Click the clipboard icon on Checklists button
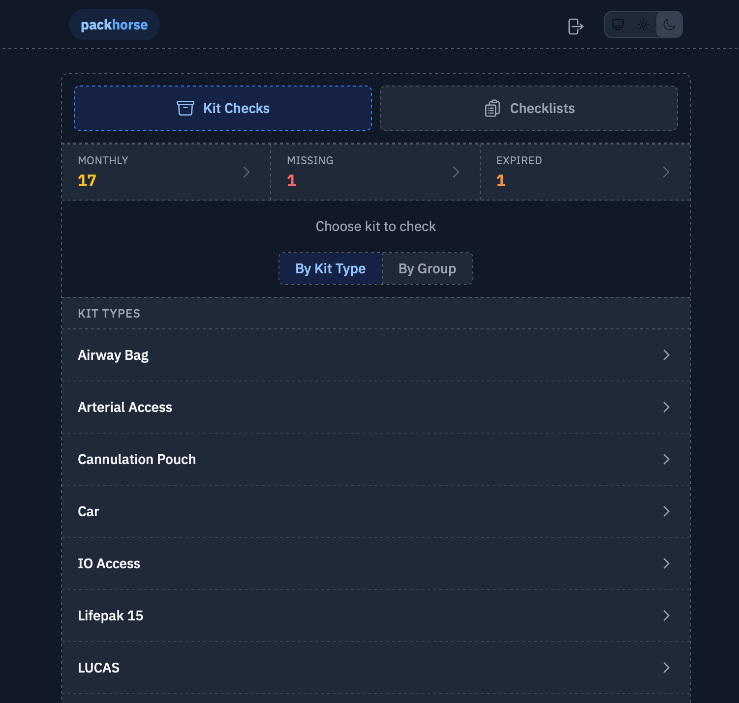 (492, 108)
